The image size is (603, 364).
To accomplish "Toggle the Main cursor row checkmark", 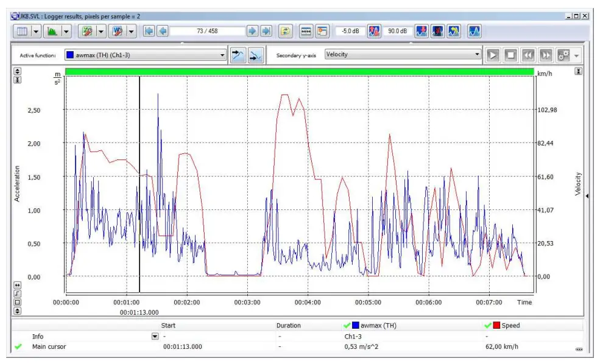I will (18, 347).
